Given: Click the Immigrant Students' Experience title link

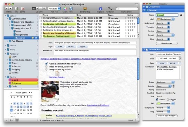Looking at the screenshot, I should [x=79, y=59].
